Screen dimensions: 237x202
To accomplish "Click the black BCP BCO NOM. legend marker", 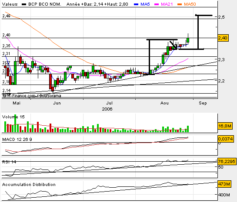I will 24,4.
